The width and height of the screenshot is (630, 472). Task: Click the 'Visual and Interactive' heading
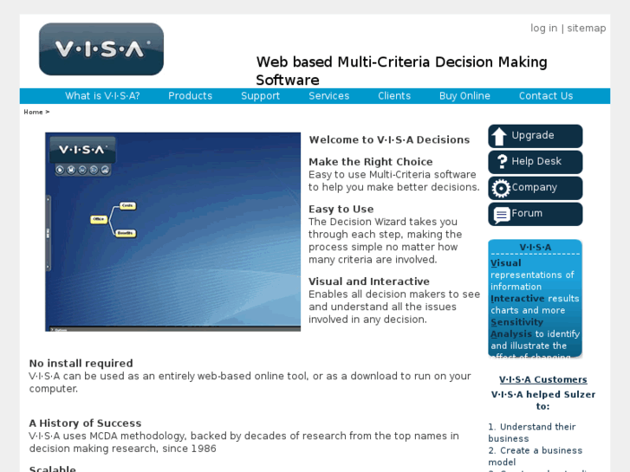click(369, 281)
